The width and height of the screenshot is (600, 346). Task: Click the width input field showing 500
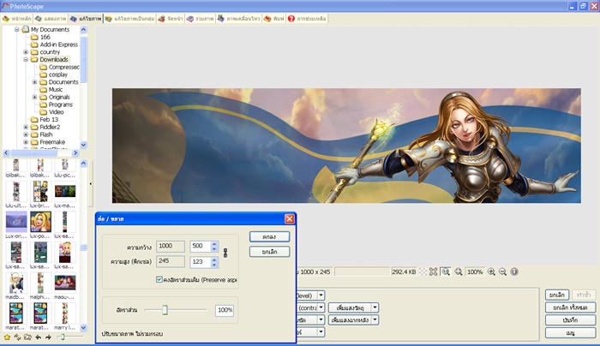(199, 246)
